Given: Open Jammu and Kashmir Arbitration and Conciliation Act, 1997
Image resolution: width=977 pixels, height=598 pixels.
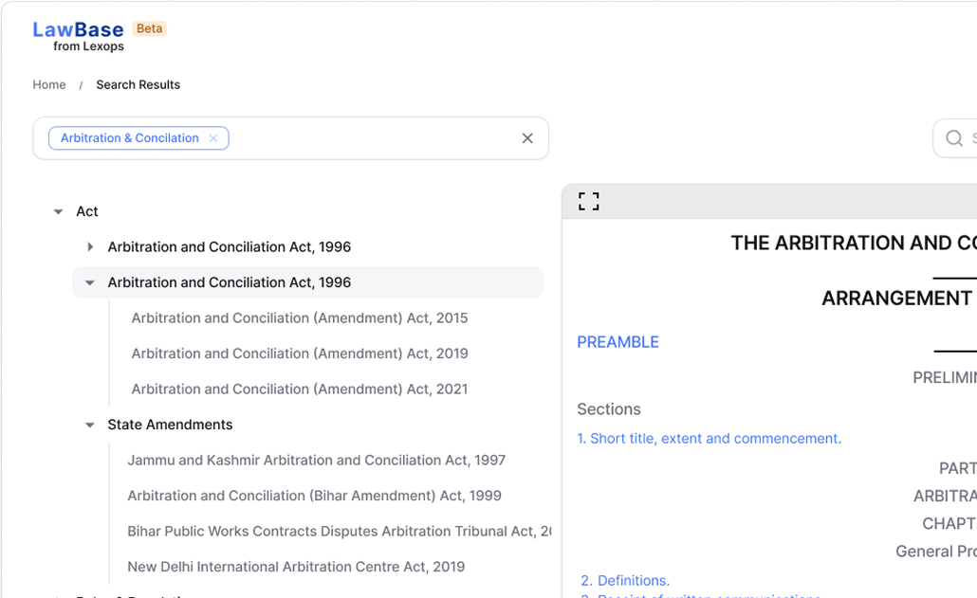Looking at the screenshot, I should tap(317, 461).
